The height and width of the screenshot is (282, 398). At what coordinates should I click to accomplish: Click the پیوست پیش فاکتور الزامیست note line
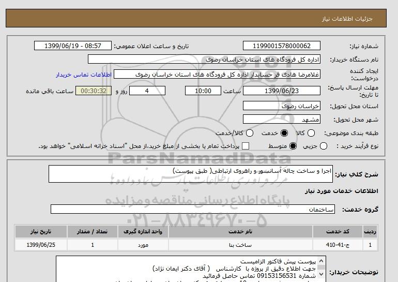coord(278,261)
